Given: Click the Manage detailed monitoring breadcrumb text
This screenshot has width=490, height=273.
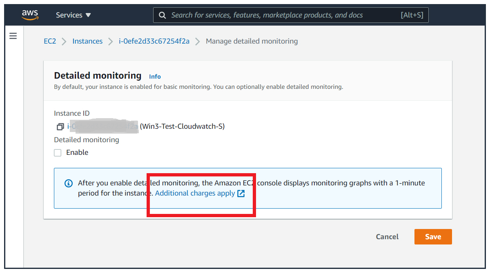Looking at the screenshot, I should (252, 41).
